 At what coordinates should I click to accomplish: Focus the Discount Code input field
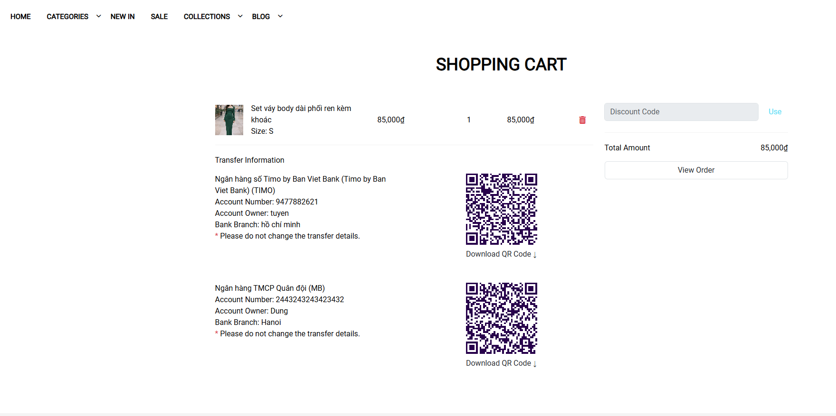tap(681, 112)
